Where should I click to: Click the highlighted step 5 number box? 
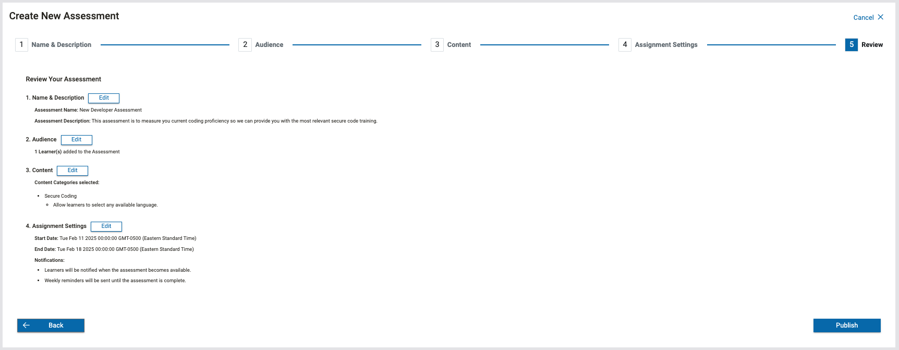(851, 45)
